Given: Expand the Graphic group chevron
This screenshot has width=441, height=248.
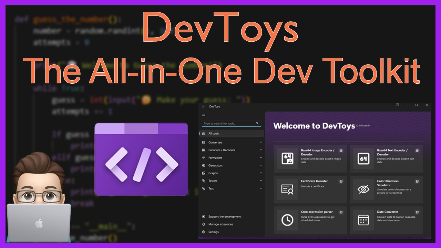Looking at the screenshot, I should (x=261, y=173).
